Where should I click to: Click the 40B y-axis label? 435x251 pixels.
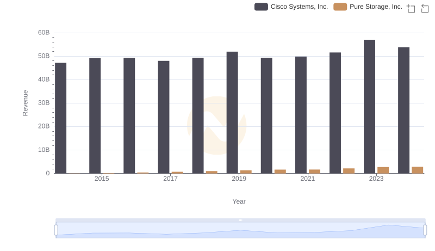44,79
